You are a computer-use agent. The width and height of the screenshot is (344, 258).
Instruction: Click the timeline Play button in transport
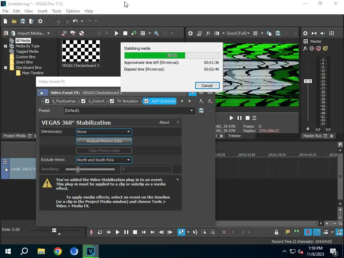pos(117,232)
